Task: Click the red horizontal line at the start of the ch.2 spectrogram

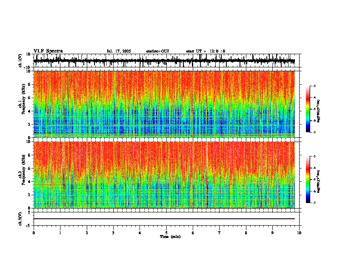Action: (48, 185)
